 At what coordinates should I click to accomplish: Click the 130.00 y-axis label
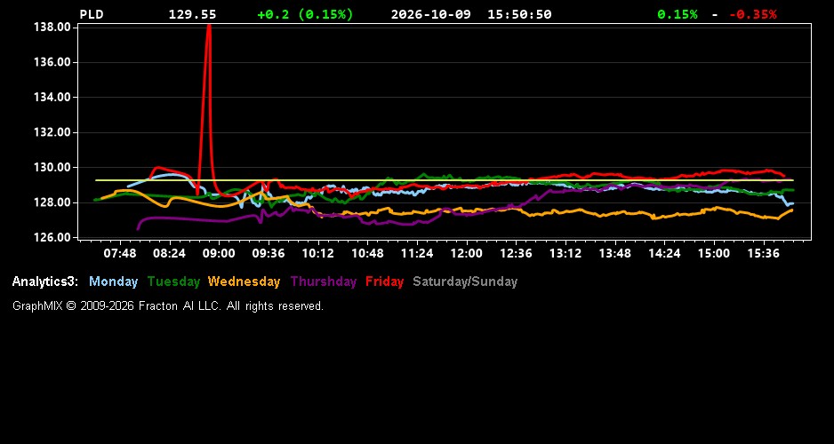[52, 167]
